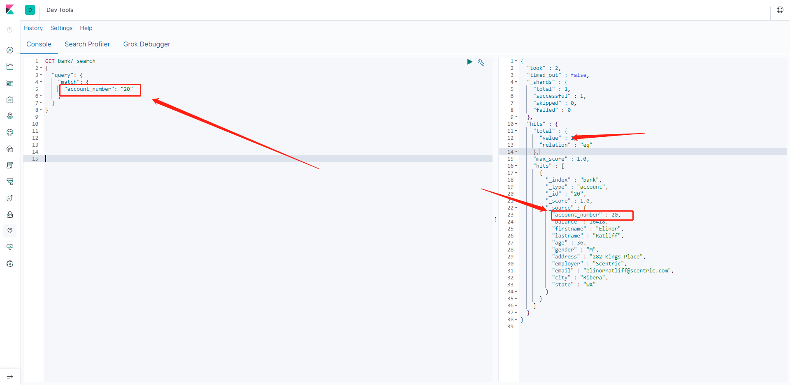
Task: Open Infrastructure icon in sidebar
Action: coord(10,149)
